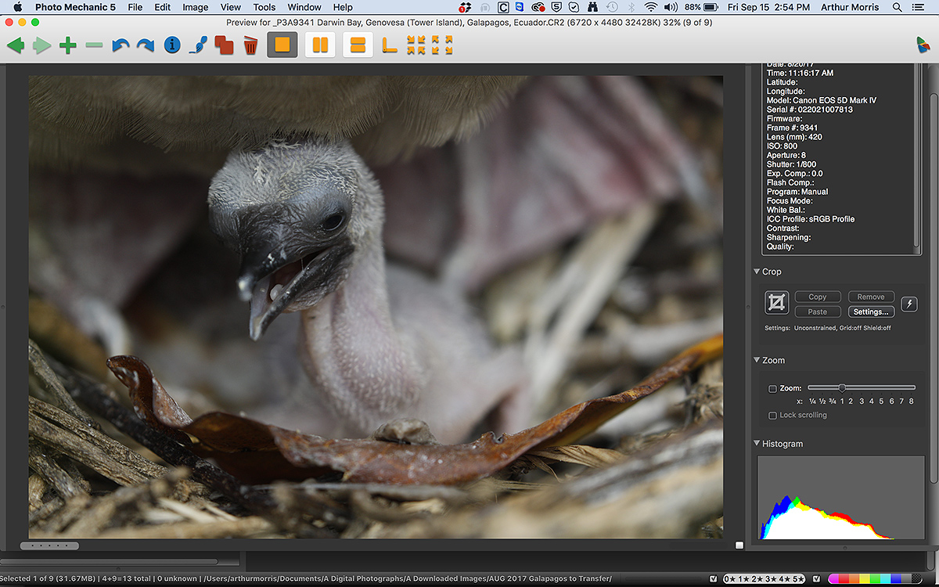
Task: Open crop Settings... button
Action: (x=871, y=312)
